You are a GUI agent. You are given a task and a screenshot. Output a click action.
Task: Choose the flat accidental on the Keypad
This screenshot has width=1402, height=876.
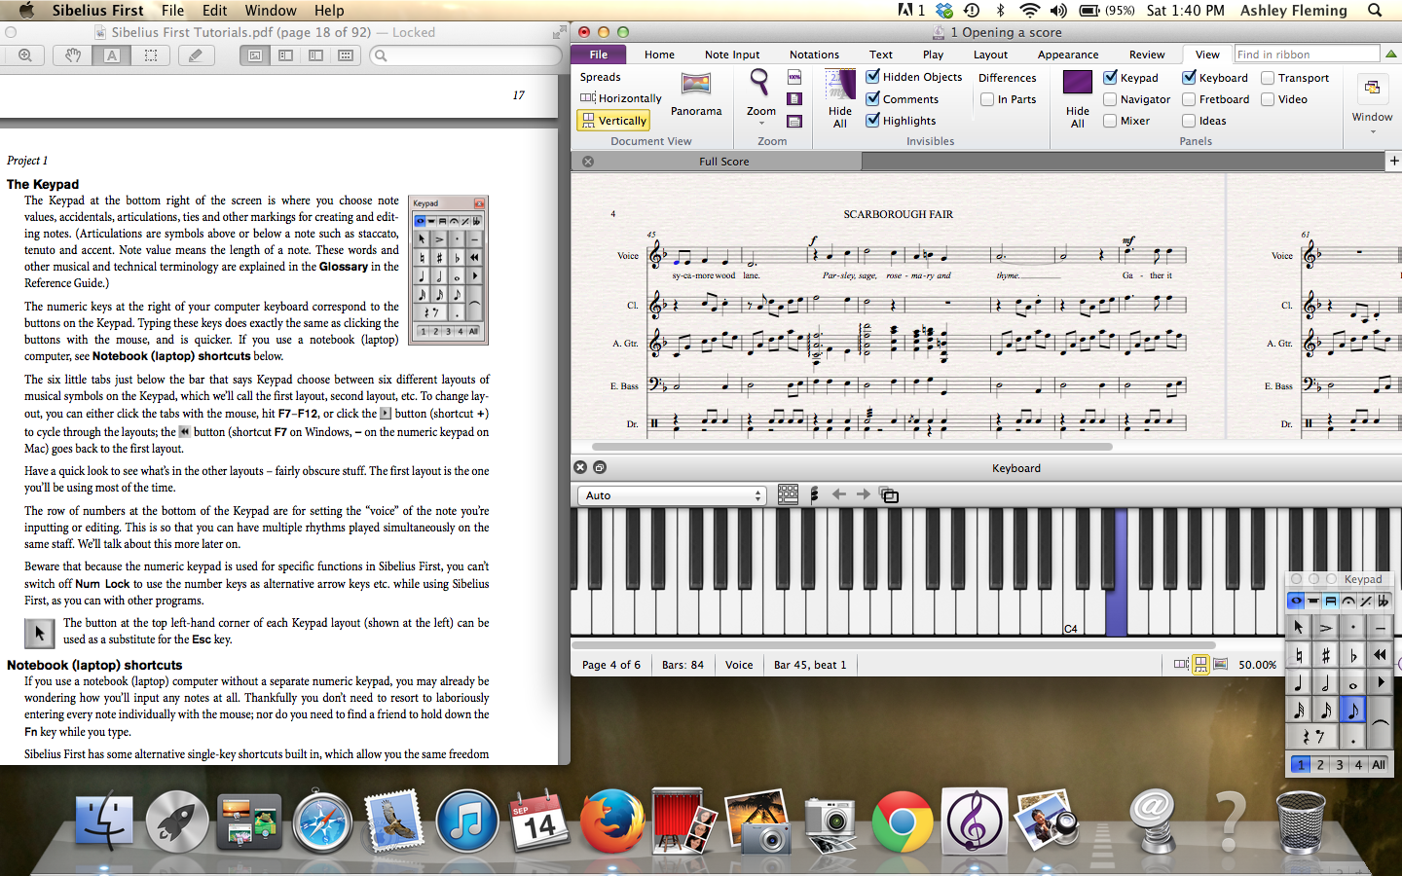(x=1352, y=656)
